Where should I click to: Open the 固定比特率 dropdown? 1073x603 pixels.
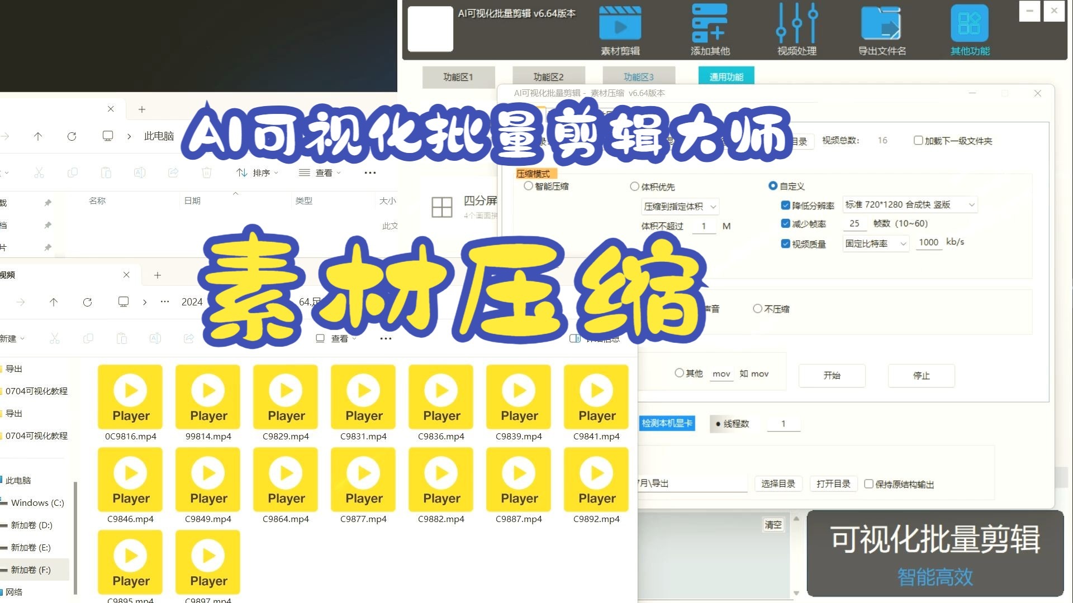[x=876, y=243]
